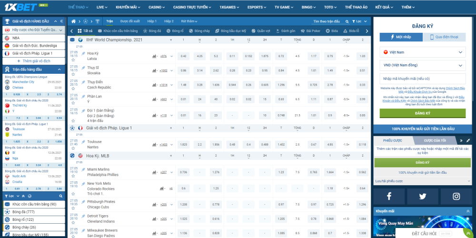Open the THỂ THAO dropdown menu
The image size is (476, 238).
pyautogui.click(x=78, y=7)
